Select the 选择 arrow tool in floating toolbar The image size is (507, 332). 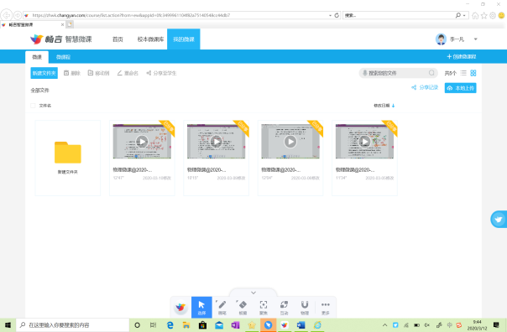pyautogui.click(x=201, y=307)
